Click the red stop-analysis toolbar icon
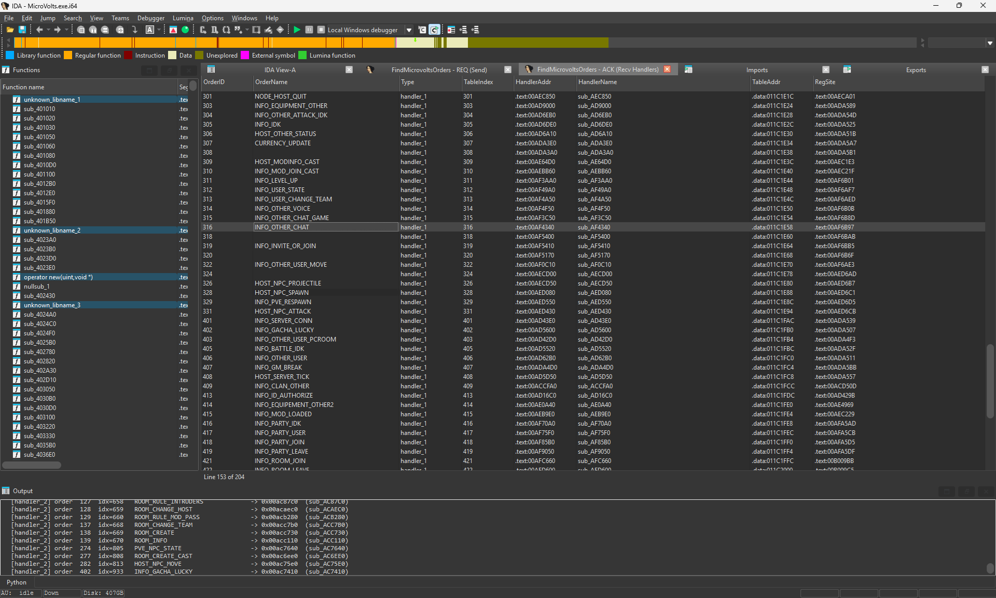The image size is (996, 598). pyautogui.click(x=173, y=30)
